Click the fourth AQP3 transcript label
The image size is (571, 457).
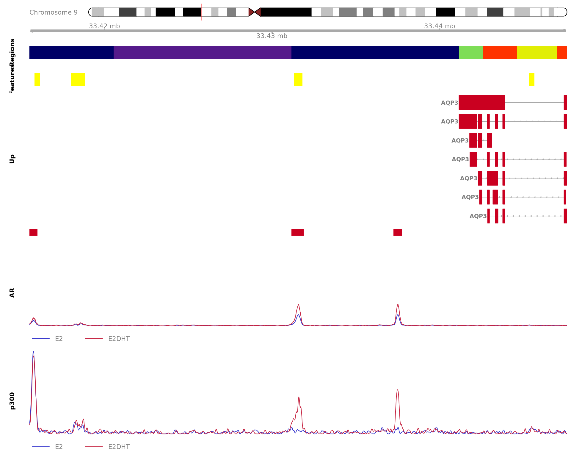coord(460,159)
